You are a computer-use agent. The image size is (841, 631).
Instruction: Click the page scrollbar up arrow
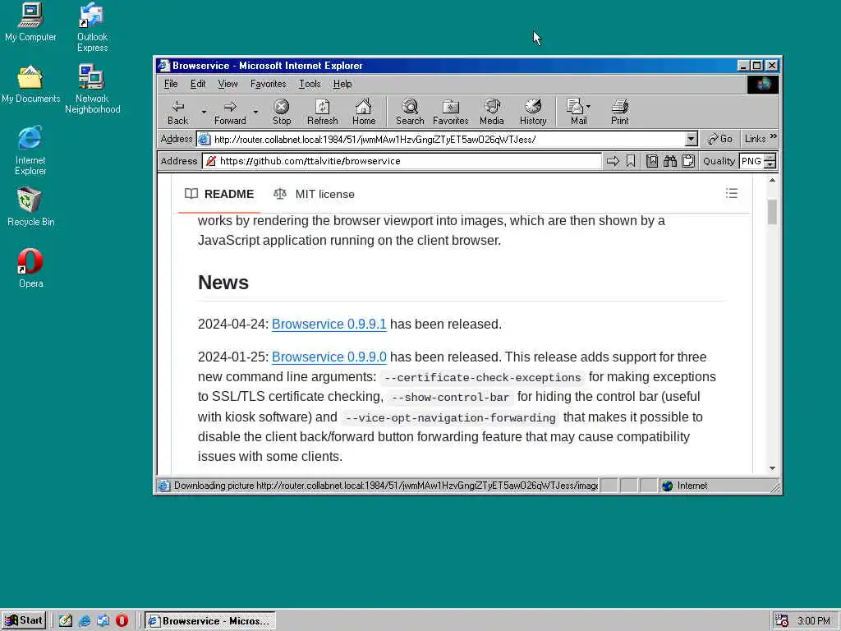(x=772, y=180)
